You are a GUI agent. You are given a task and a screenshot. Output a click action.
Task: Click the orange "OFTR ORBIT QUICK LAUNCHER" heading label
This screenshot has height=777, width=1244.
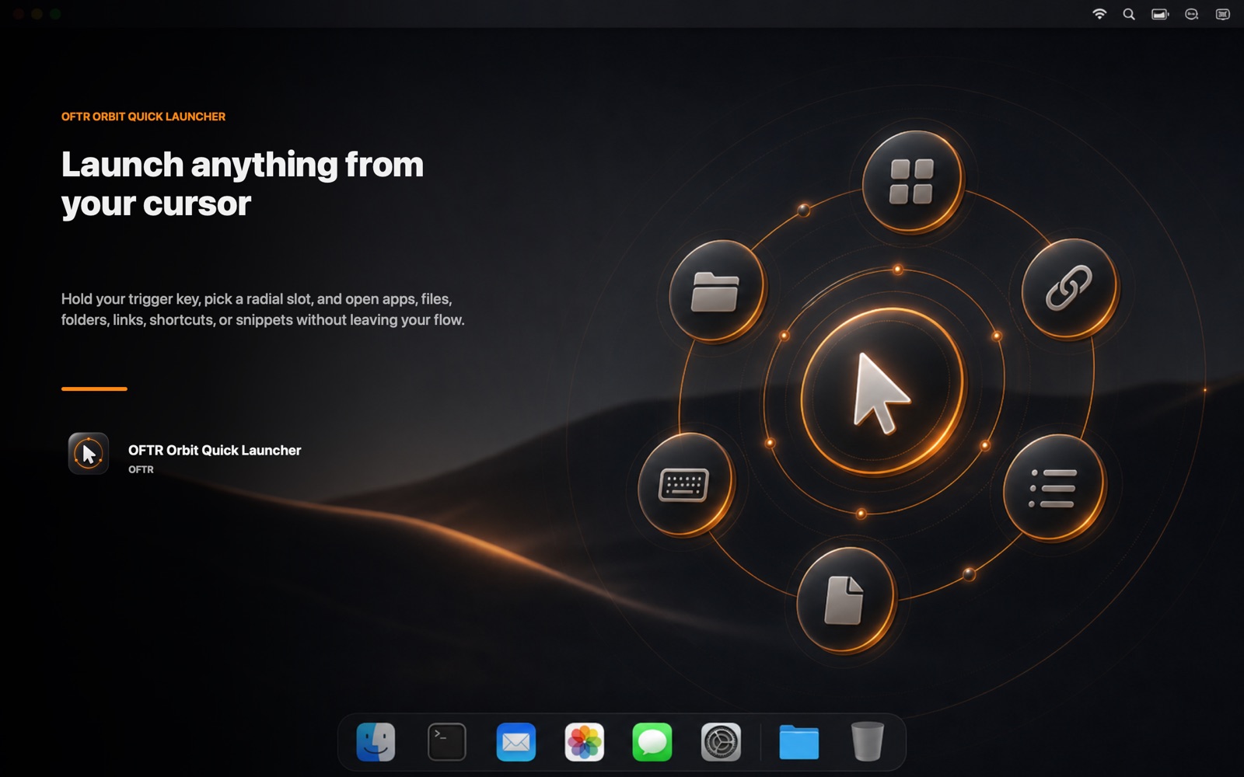[144, 117]
